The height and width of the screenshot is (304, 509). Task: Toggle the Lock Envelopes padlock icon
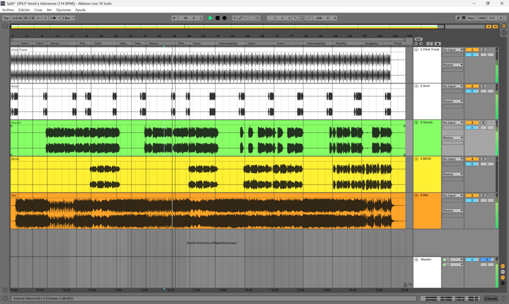tap(438, 44)
